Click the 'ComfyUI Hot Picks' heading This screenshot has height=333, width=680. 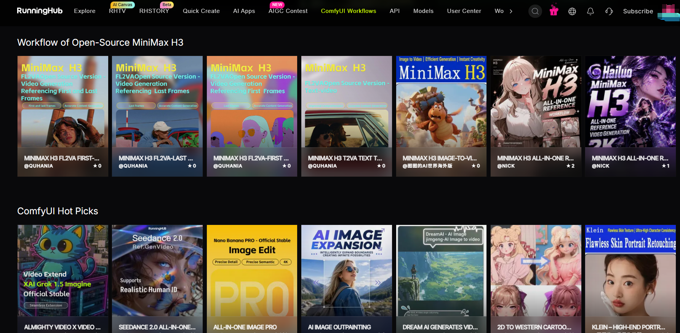pos(58,211)
